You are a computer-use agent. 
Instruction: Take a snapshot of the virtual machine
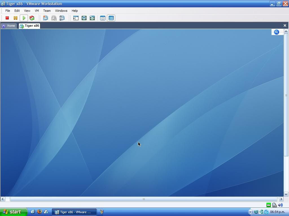pos(45,18)
